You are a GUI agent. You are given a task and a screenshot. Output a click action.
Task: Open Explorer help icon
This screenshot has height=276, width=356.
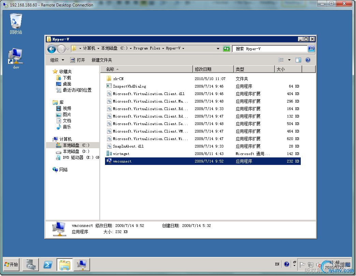308,60
